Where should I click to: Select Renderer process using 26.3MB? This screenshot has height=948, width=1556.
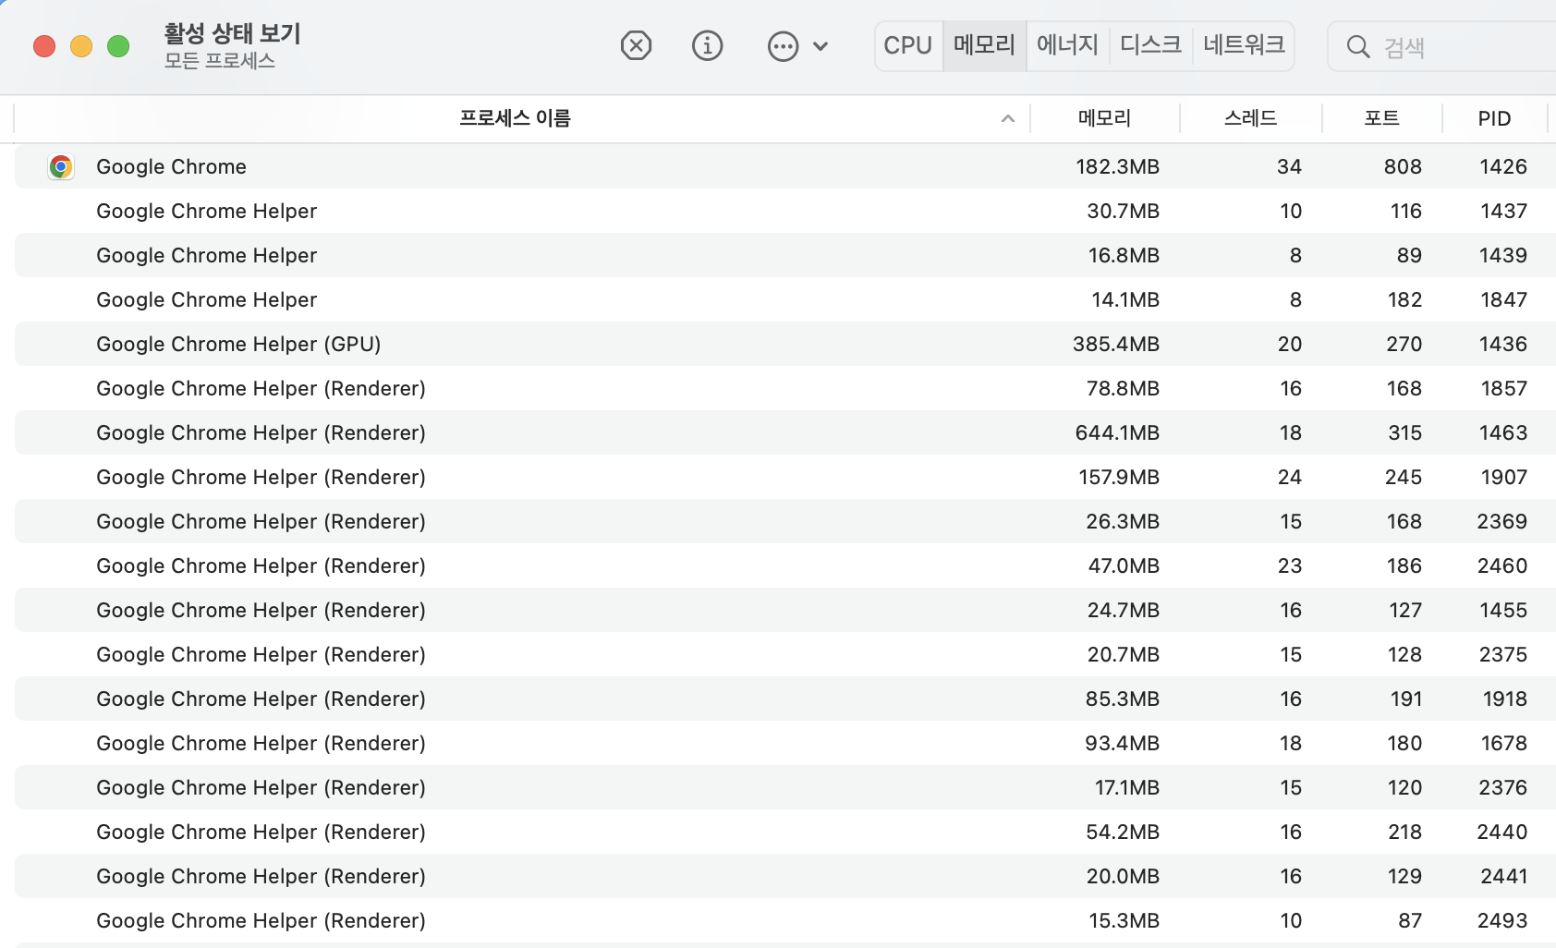785,521
